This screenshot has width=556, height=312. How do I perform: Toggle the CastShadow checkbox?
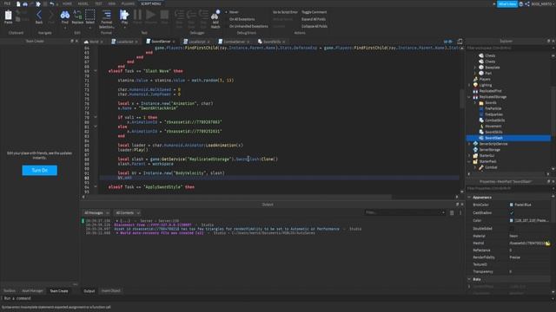tap(512, 212)
